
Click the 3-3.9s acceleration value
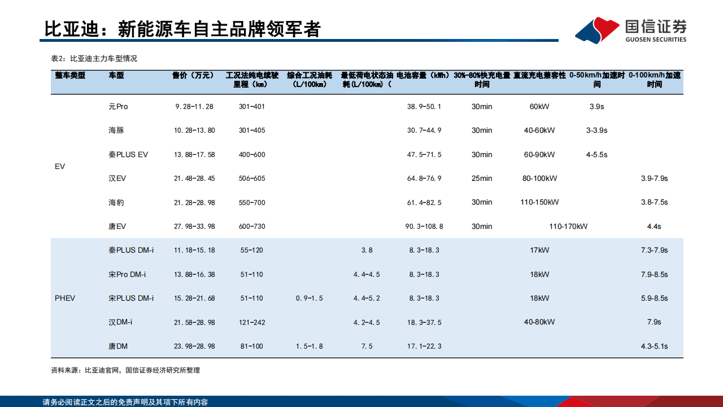596,131
